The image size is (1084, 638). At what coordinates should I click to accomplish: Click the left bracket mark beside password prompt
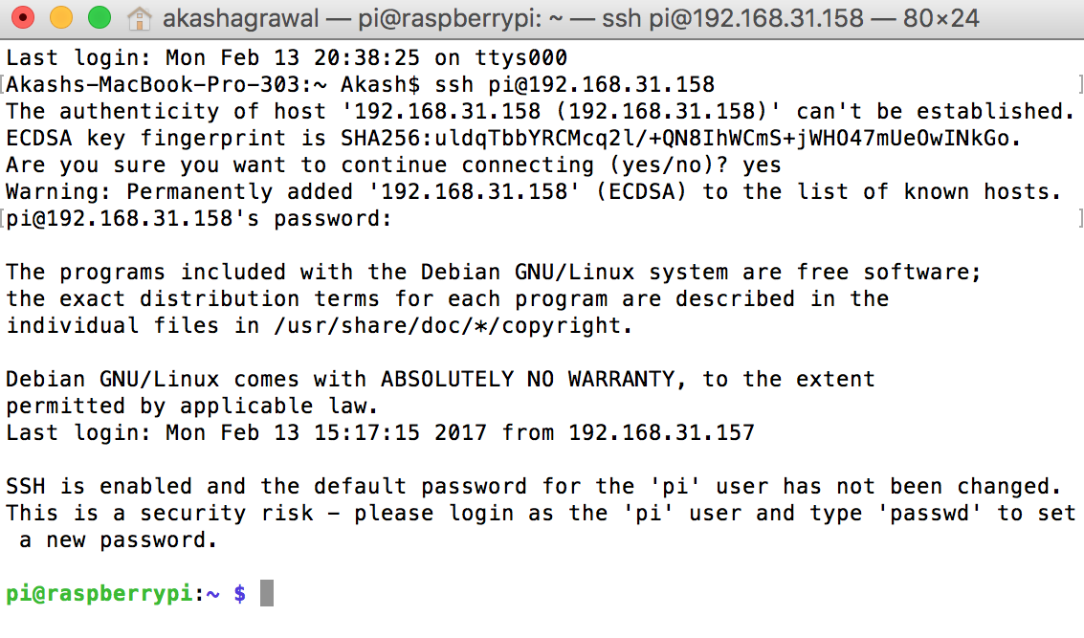[3, 218]
